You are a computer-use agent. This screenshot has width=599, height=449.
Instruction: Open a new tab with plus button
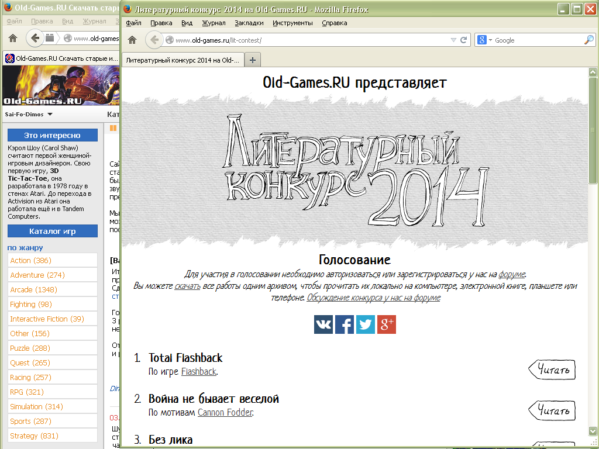(x=253, y=60)
